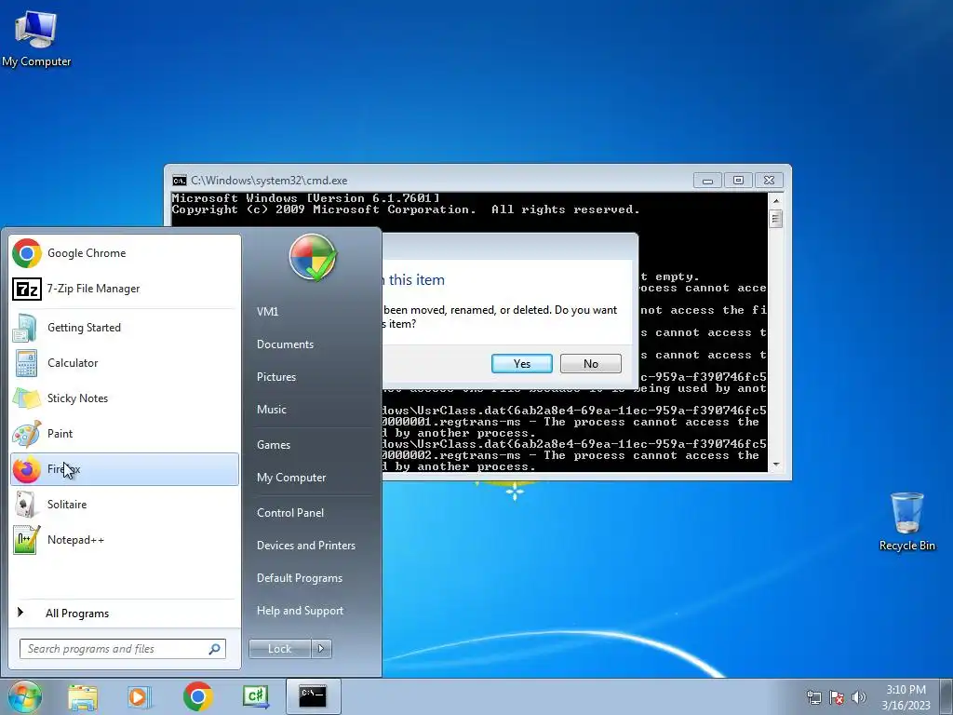Launch 7-Zip File Manager entry
The width and height of the screenshot is (953, 715).
pos(125,289)
